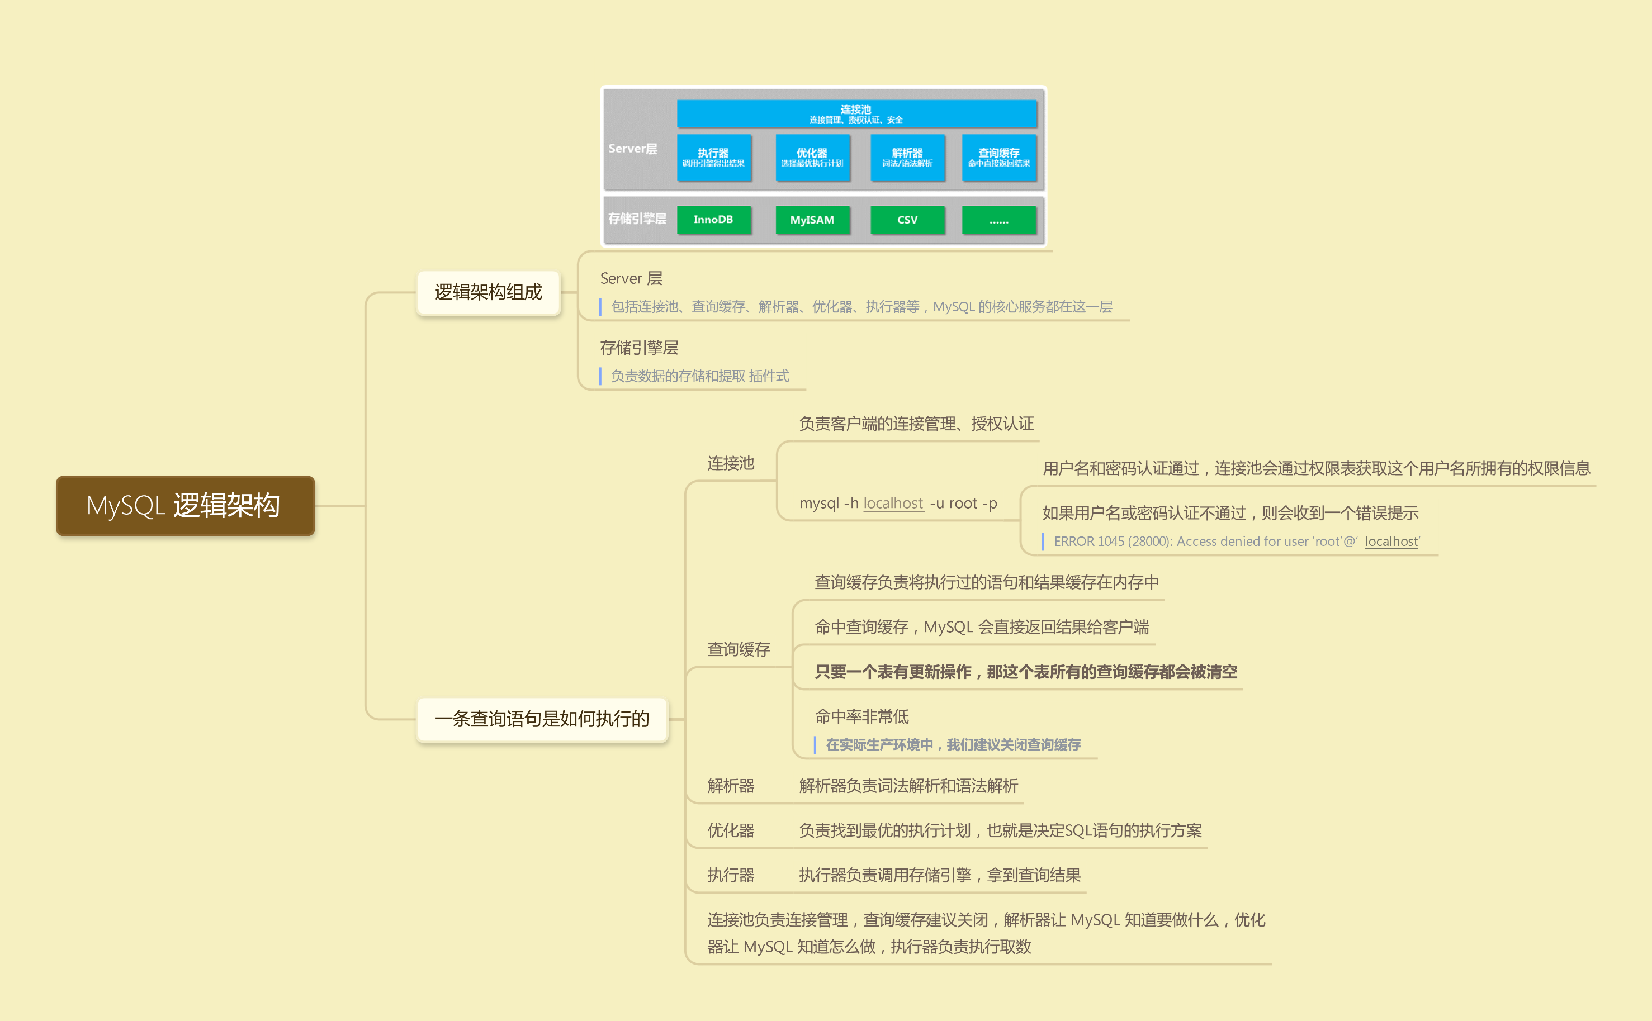1652x1021 pixels.
Task: Click the 连接池 blue box in the diagram
Action: click(856, 113)
